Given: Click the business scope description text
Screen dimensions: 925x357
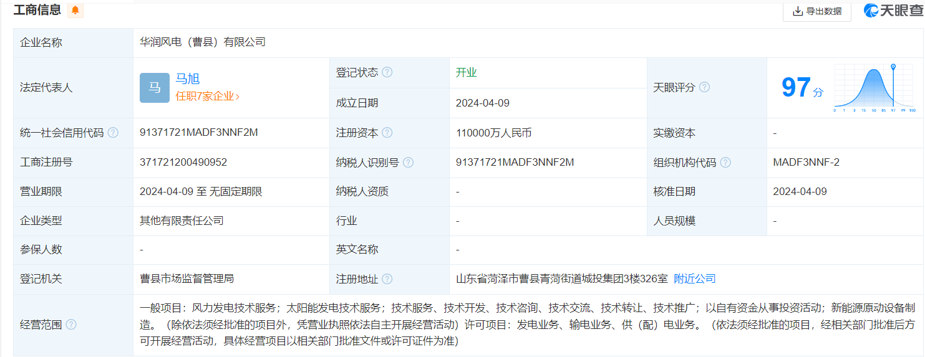Looking at the screenshot, I should [x=528, y=325].
